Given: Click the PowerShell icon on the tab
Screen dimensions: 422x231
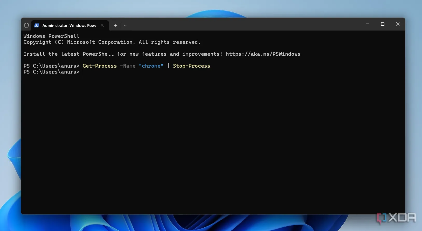Looking at the screenshot, I should pos(37,25).
